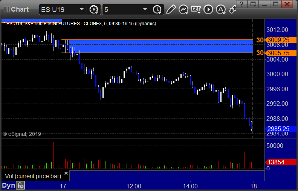This screenshot has width=298, height=191.
Task: Click the play replay button
Action: pos(208,9)
